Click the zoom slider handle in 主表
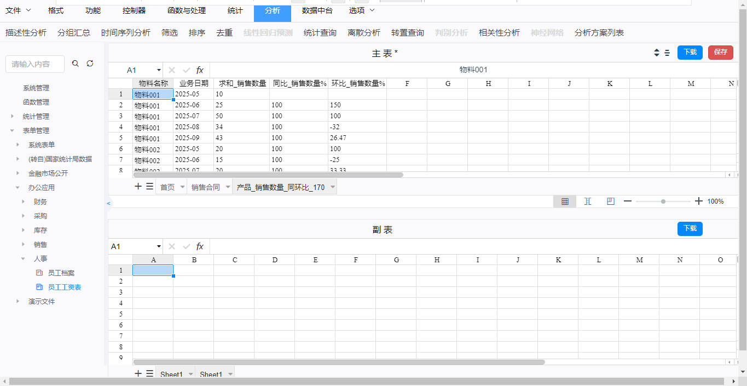Viewport: 747px width, 386px height. tap(663, 201)
